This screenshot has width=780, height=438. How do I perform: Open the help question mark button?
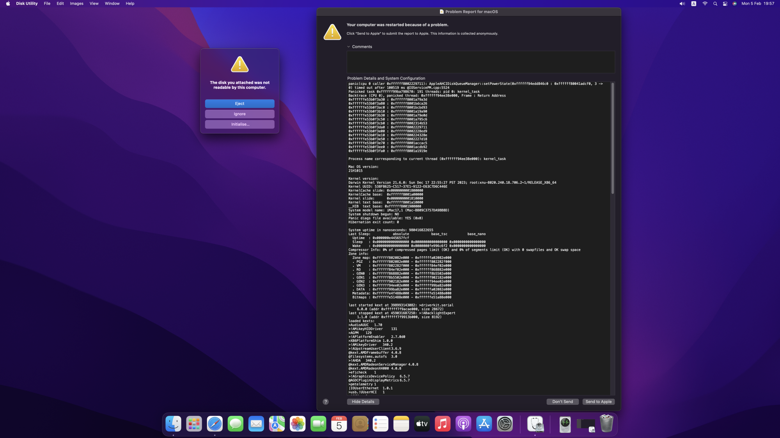tap(326, 402)
